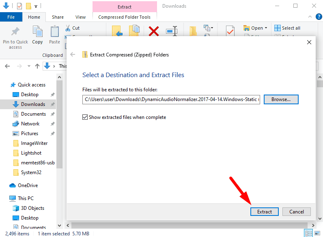Click the destination folder path field
This screenshot has height=237, width=323.
click(171, 99)
